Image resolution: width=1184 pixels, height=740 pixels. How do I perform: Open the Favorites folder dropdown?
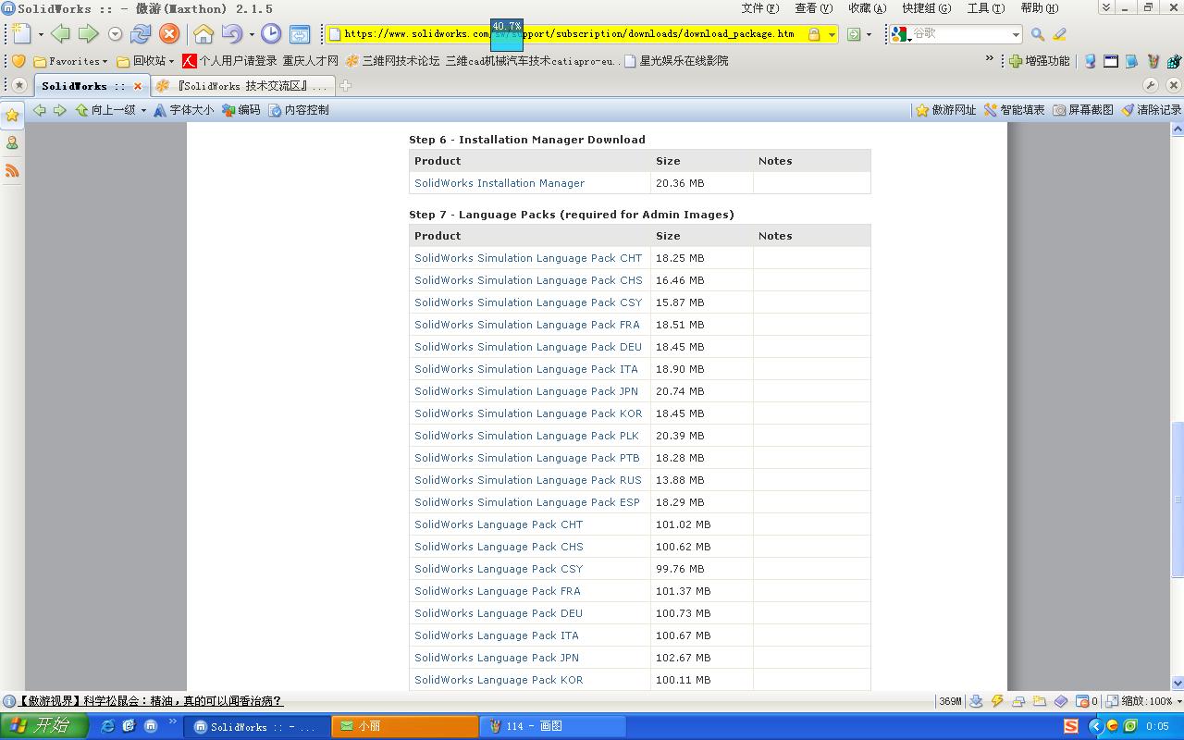(x=70, y=61)
